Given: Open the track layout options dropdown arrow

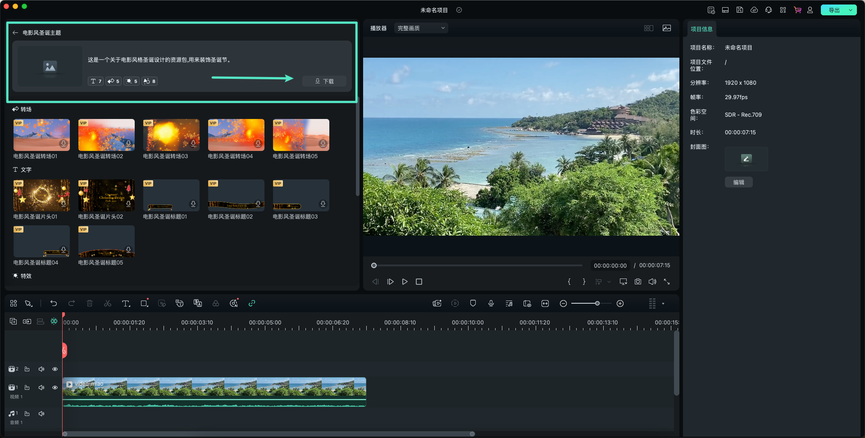Looking at the screenshot, I should coord(663,303).
